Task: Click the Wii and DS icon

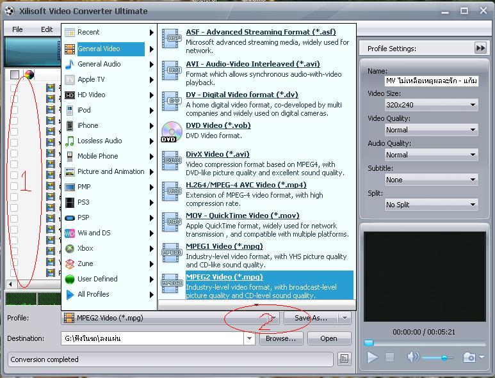Action: (x=69, y=233)
